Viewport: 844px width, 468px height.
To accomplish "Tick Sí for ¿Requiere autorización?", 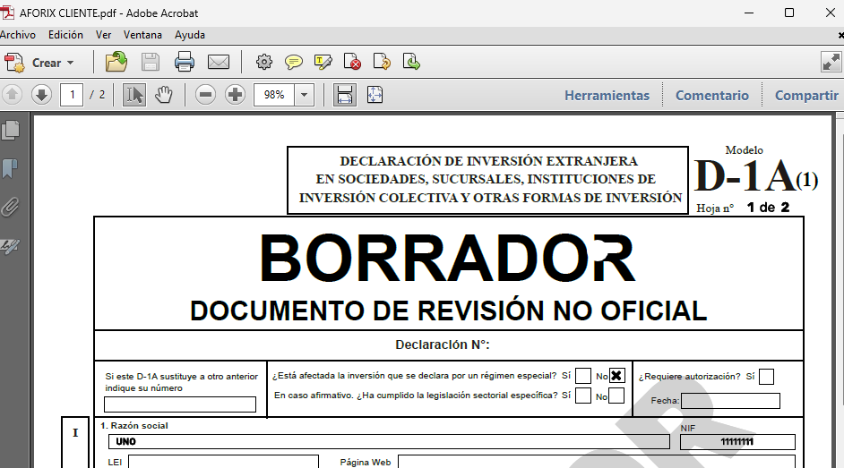I will click(x=766, y=377).
